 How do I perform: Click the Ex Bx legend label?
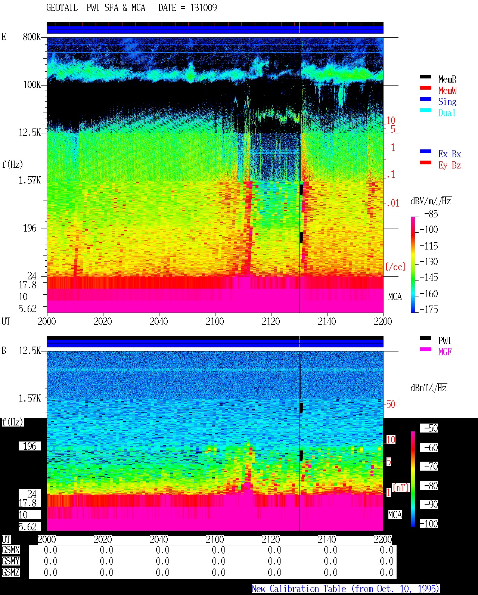tap(450, 154)
